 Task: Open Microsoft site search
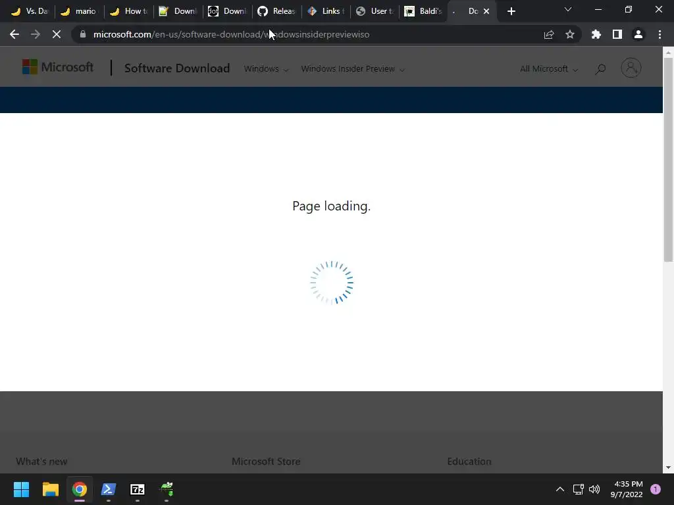600,68
